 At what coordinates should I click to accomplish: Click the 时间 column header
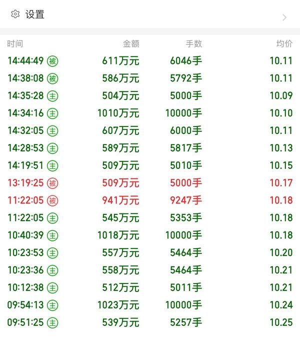tap(15, 44)
